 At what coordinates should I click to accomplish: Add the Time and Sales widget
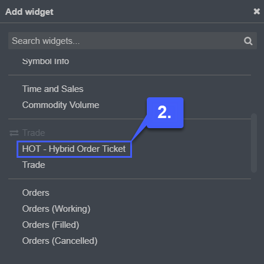tap(53, 89)
